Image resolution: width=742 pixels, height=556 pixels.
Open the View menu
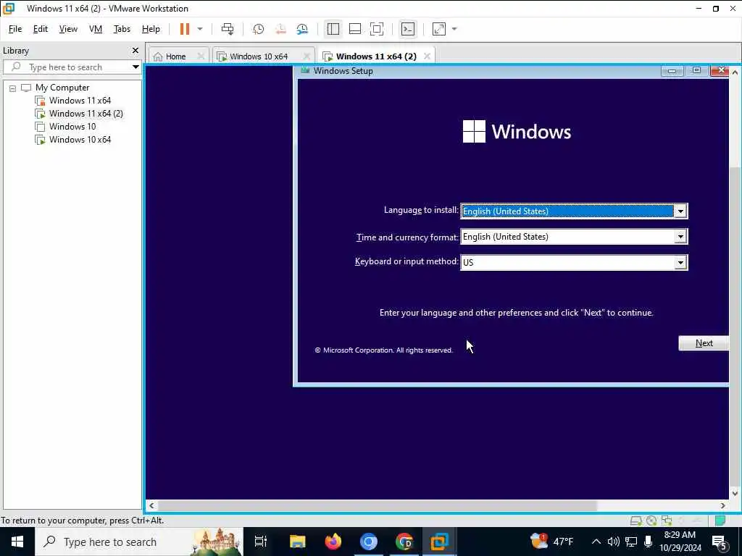(x=68, y=29)
